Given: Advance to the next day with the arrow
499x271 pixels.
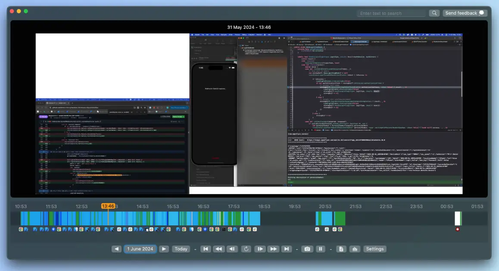Looking at the screenshot, I should pyautogui.click(x=164, y=249).
